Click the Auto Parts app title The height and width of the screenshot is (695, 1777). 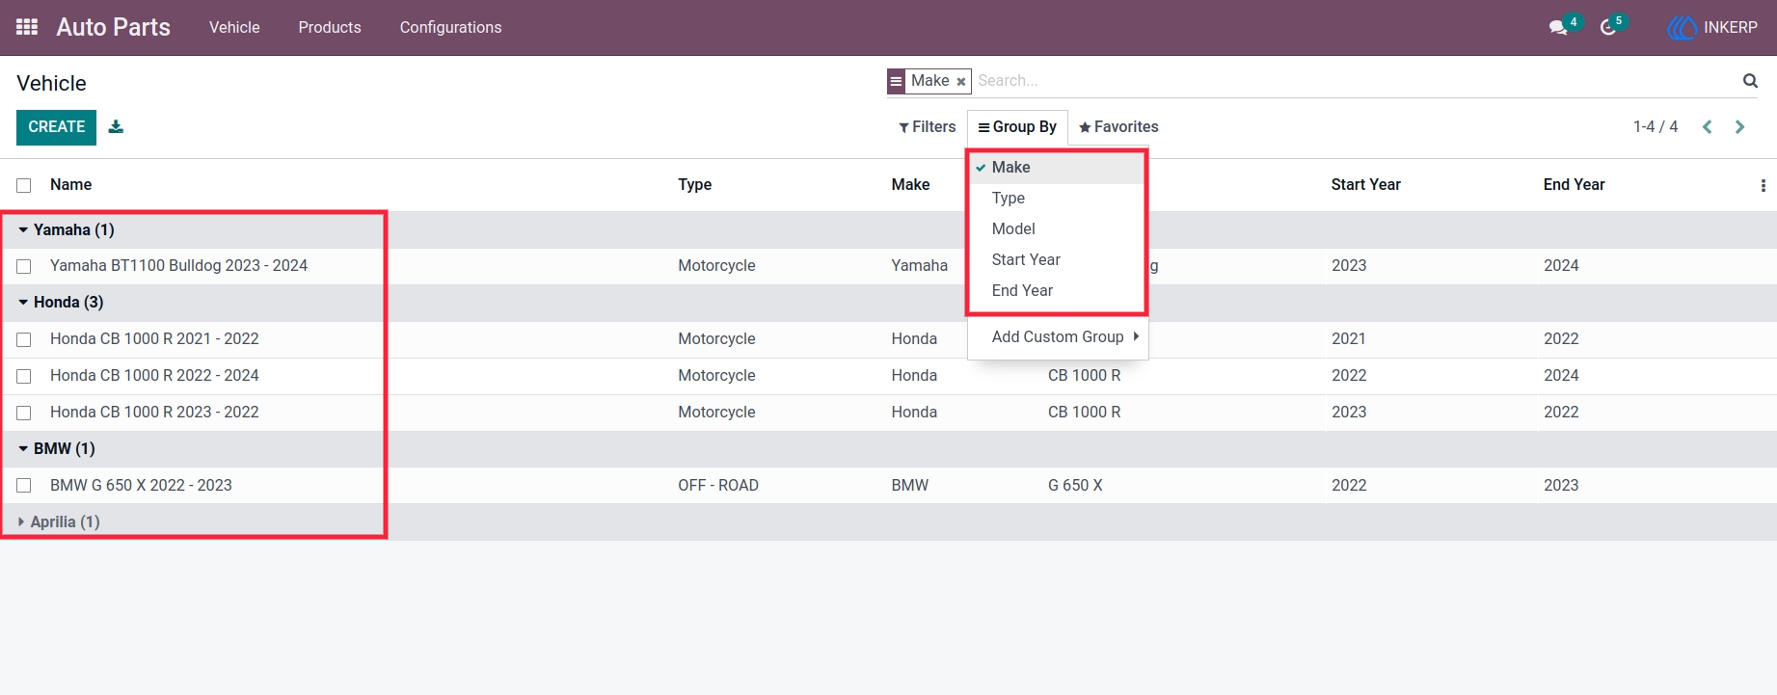[x=113, y=27]
